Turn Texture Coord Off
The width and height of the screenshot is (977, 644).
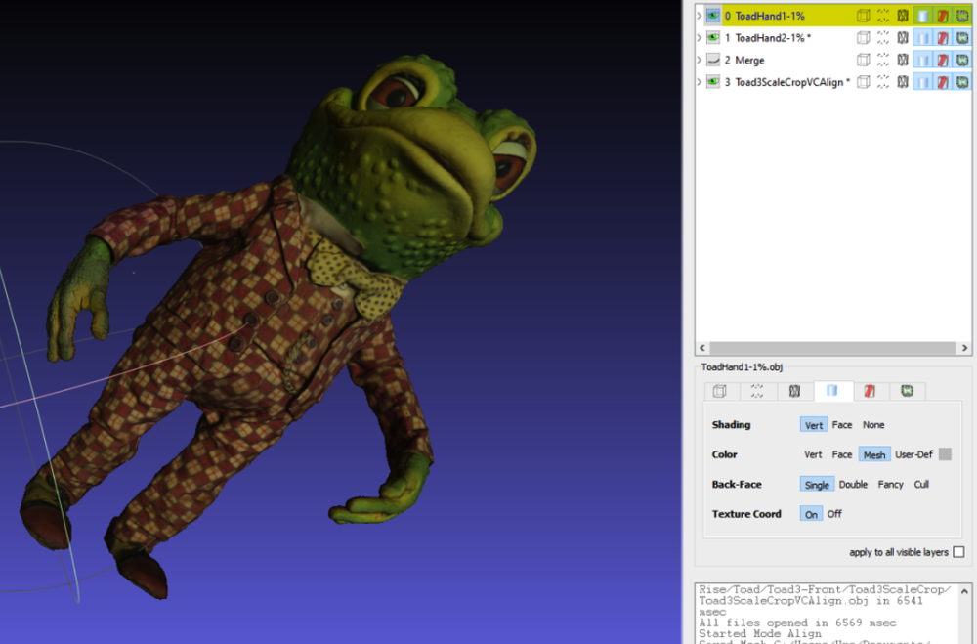pos(834,514)
